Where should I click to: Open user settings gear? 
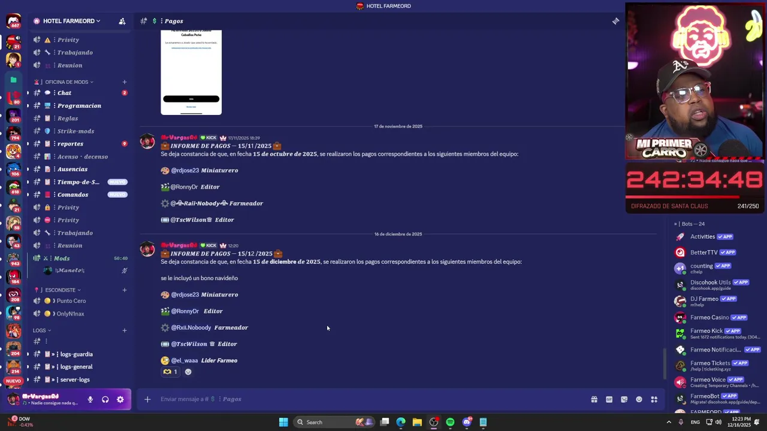tap(120, 399)
